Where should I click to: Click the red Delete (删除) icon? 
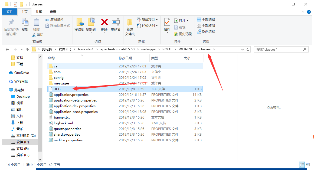click(104, 22)
